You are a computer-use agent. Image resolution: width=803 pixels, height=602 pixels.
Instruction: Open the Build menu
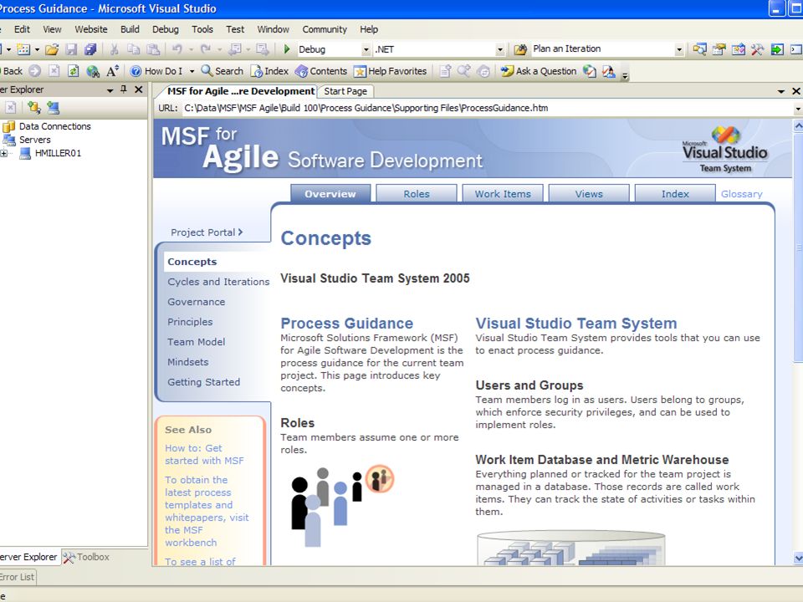click(x=130, y=29)
